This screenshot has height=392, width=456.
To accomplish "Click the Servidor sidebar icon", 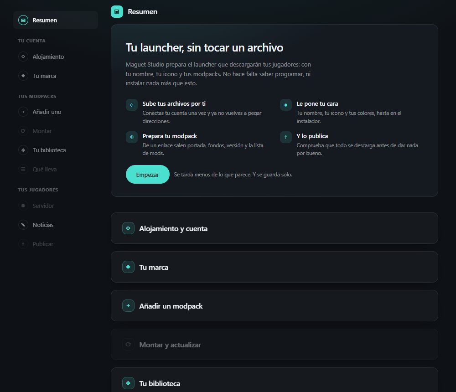I will (x=23, y=206).
